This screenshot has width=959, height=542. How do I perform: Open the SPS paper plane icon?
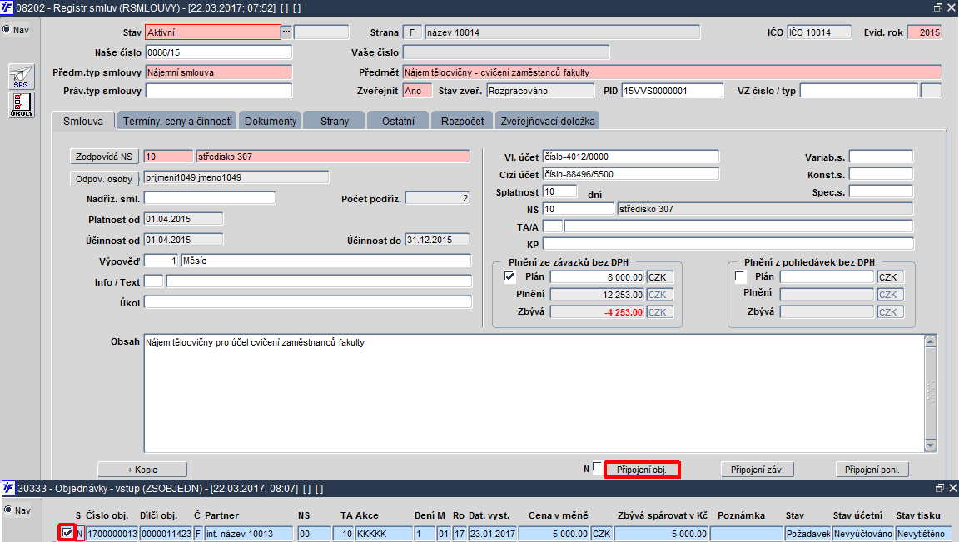click(22, 77)
